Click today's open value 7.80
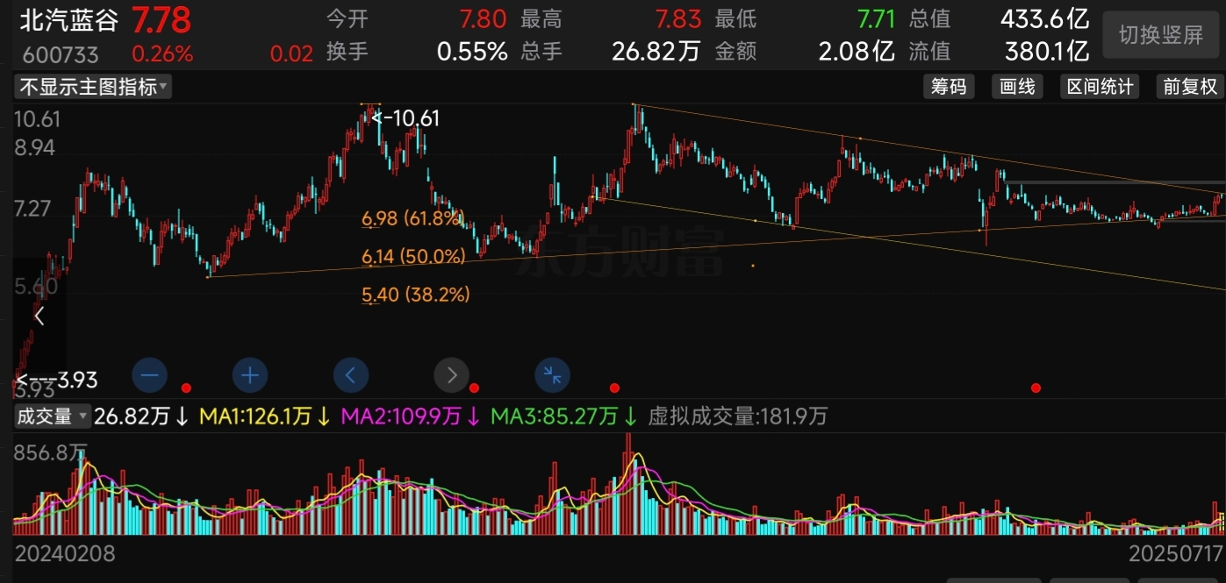1226x583 pixels. (x=482, y=19)
